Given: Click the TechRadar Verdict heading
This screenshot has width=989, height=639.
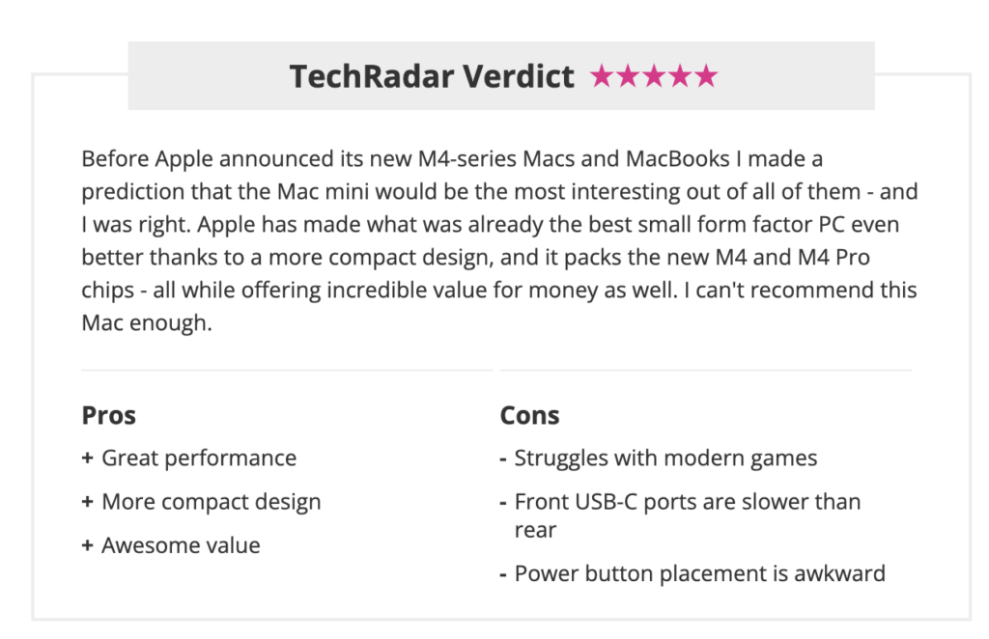Looking at the screenshot, I should 432,76.
